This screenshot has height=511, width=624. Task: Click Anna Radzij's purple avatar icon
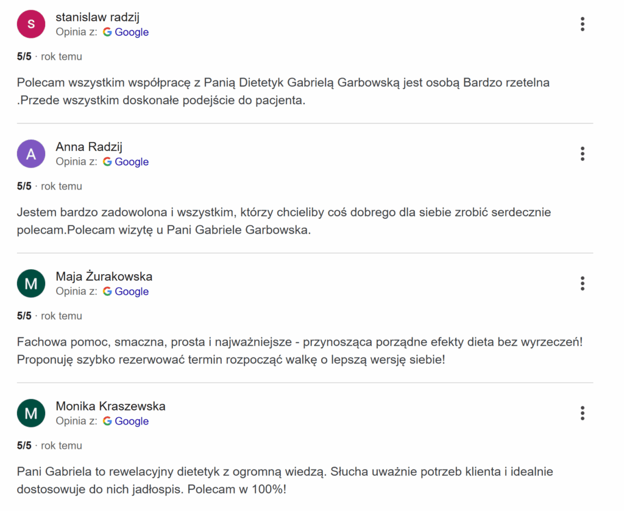pyautogui.click(x=31, y=154)
